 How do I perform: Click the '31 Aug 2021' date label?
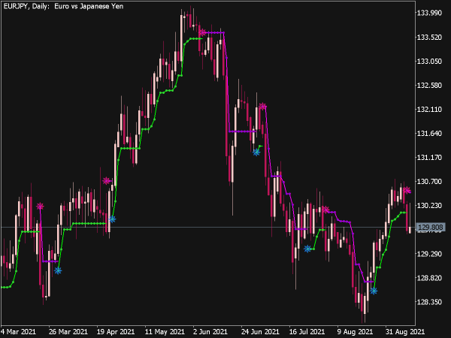point(404,332)
